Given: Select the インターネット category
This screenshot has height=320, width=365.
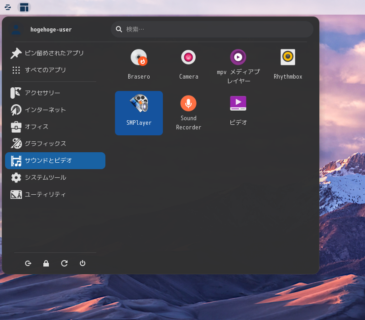Looking at the screenshot, I should [x=55, y=110].
